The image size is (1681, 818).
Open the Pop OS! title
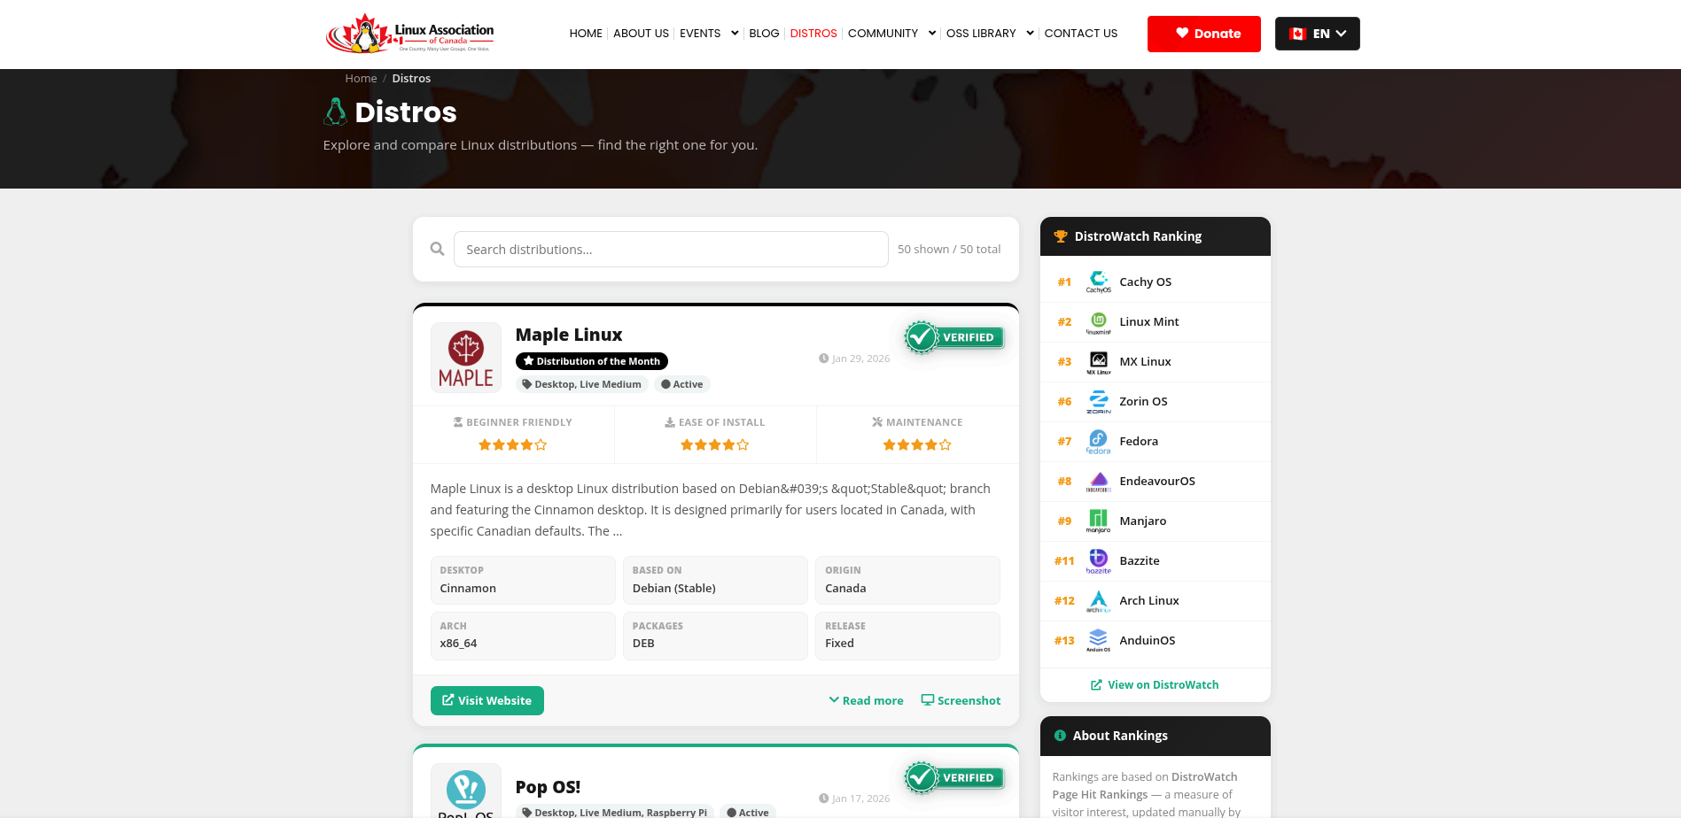pos(548,787)
